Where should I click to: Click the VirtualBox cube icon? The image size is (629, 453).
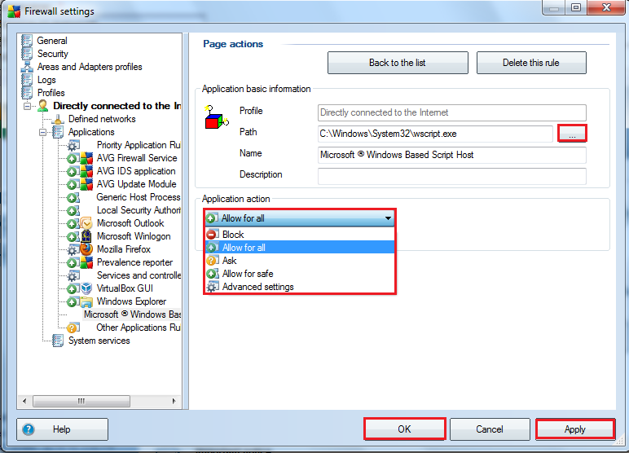click(x=86, y=288)
